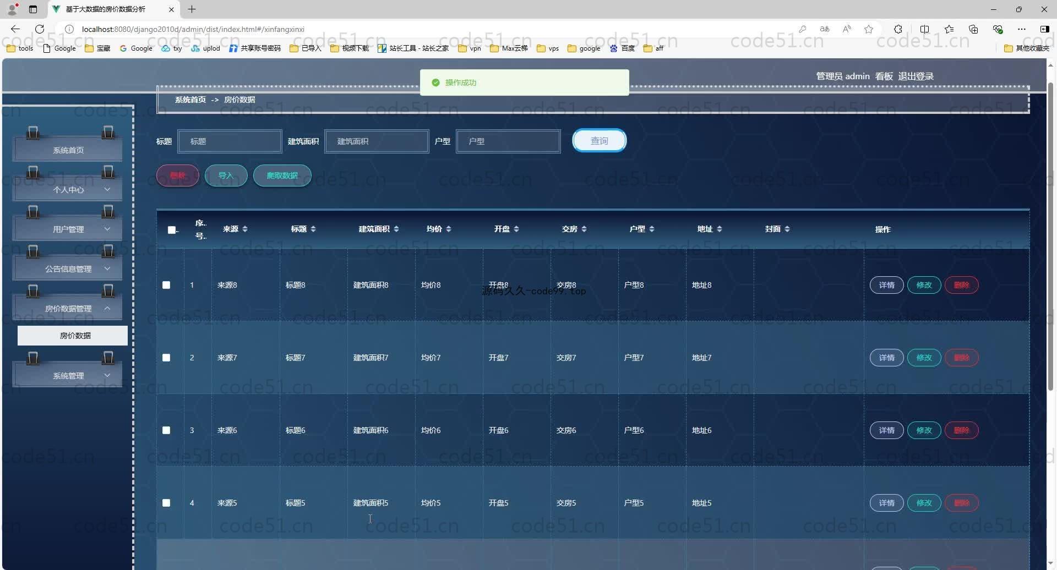The height and width of the screenshot is (570, 1057).
Task: Expand the 个人中心 sidebar menu
Action: point(68,189)
